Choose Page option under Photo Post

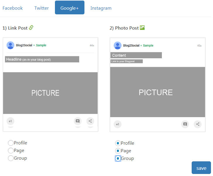click(x=118, y=151)
